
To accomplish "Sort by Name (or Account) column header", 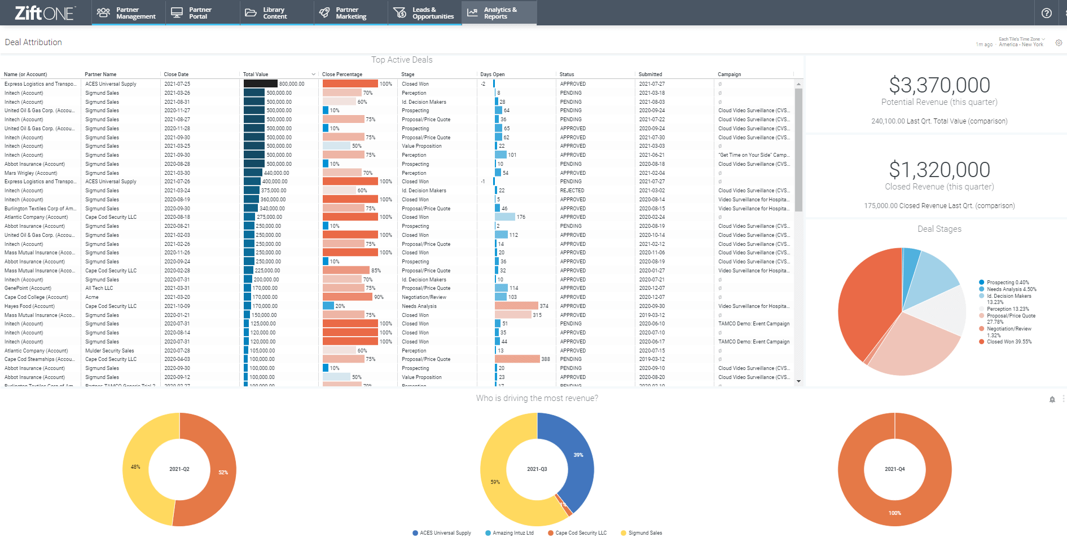I will [x=25, y=74].
